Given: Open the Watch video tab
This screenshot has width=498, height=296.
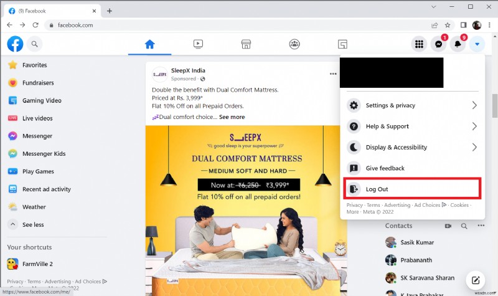Looking at the screenshot, I should tap(198, 44).
